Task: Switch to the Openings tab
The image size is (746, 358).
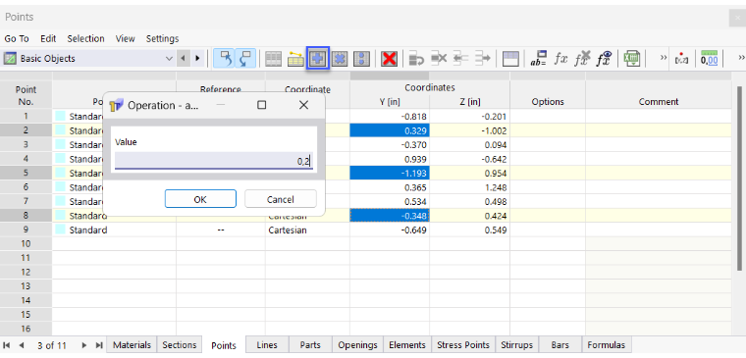Action: click(357, 345)
